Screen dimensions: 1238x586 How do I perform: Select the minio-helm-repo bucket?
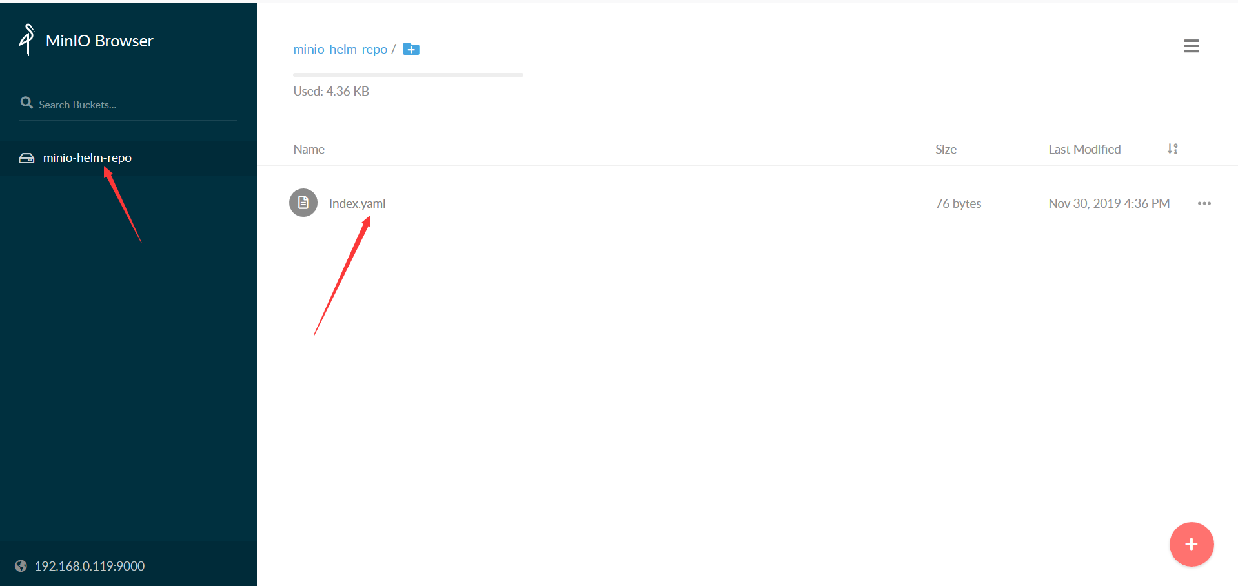[x=128, y=158]
